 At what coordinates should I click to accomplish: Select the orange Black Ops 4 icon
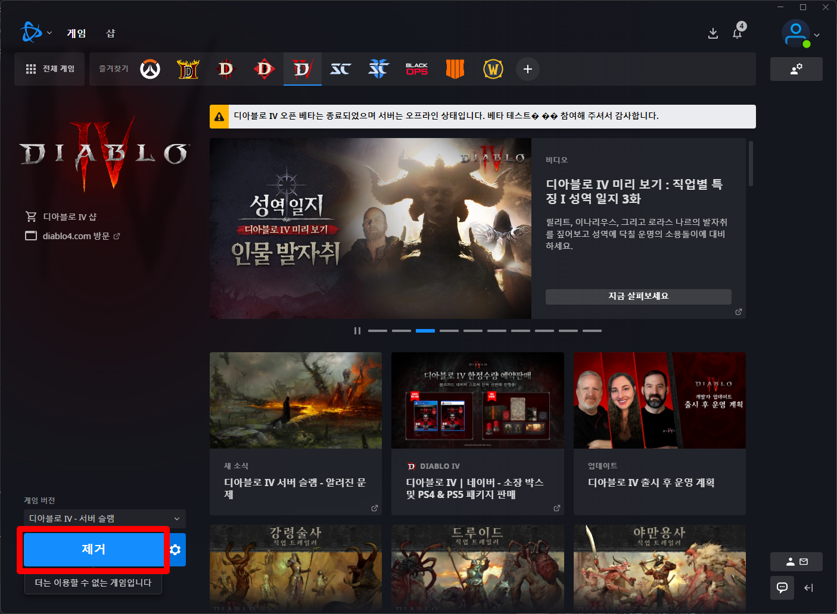pos(455,69)
